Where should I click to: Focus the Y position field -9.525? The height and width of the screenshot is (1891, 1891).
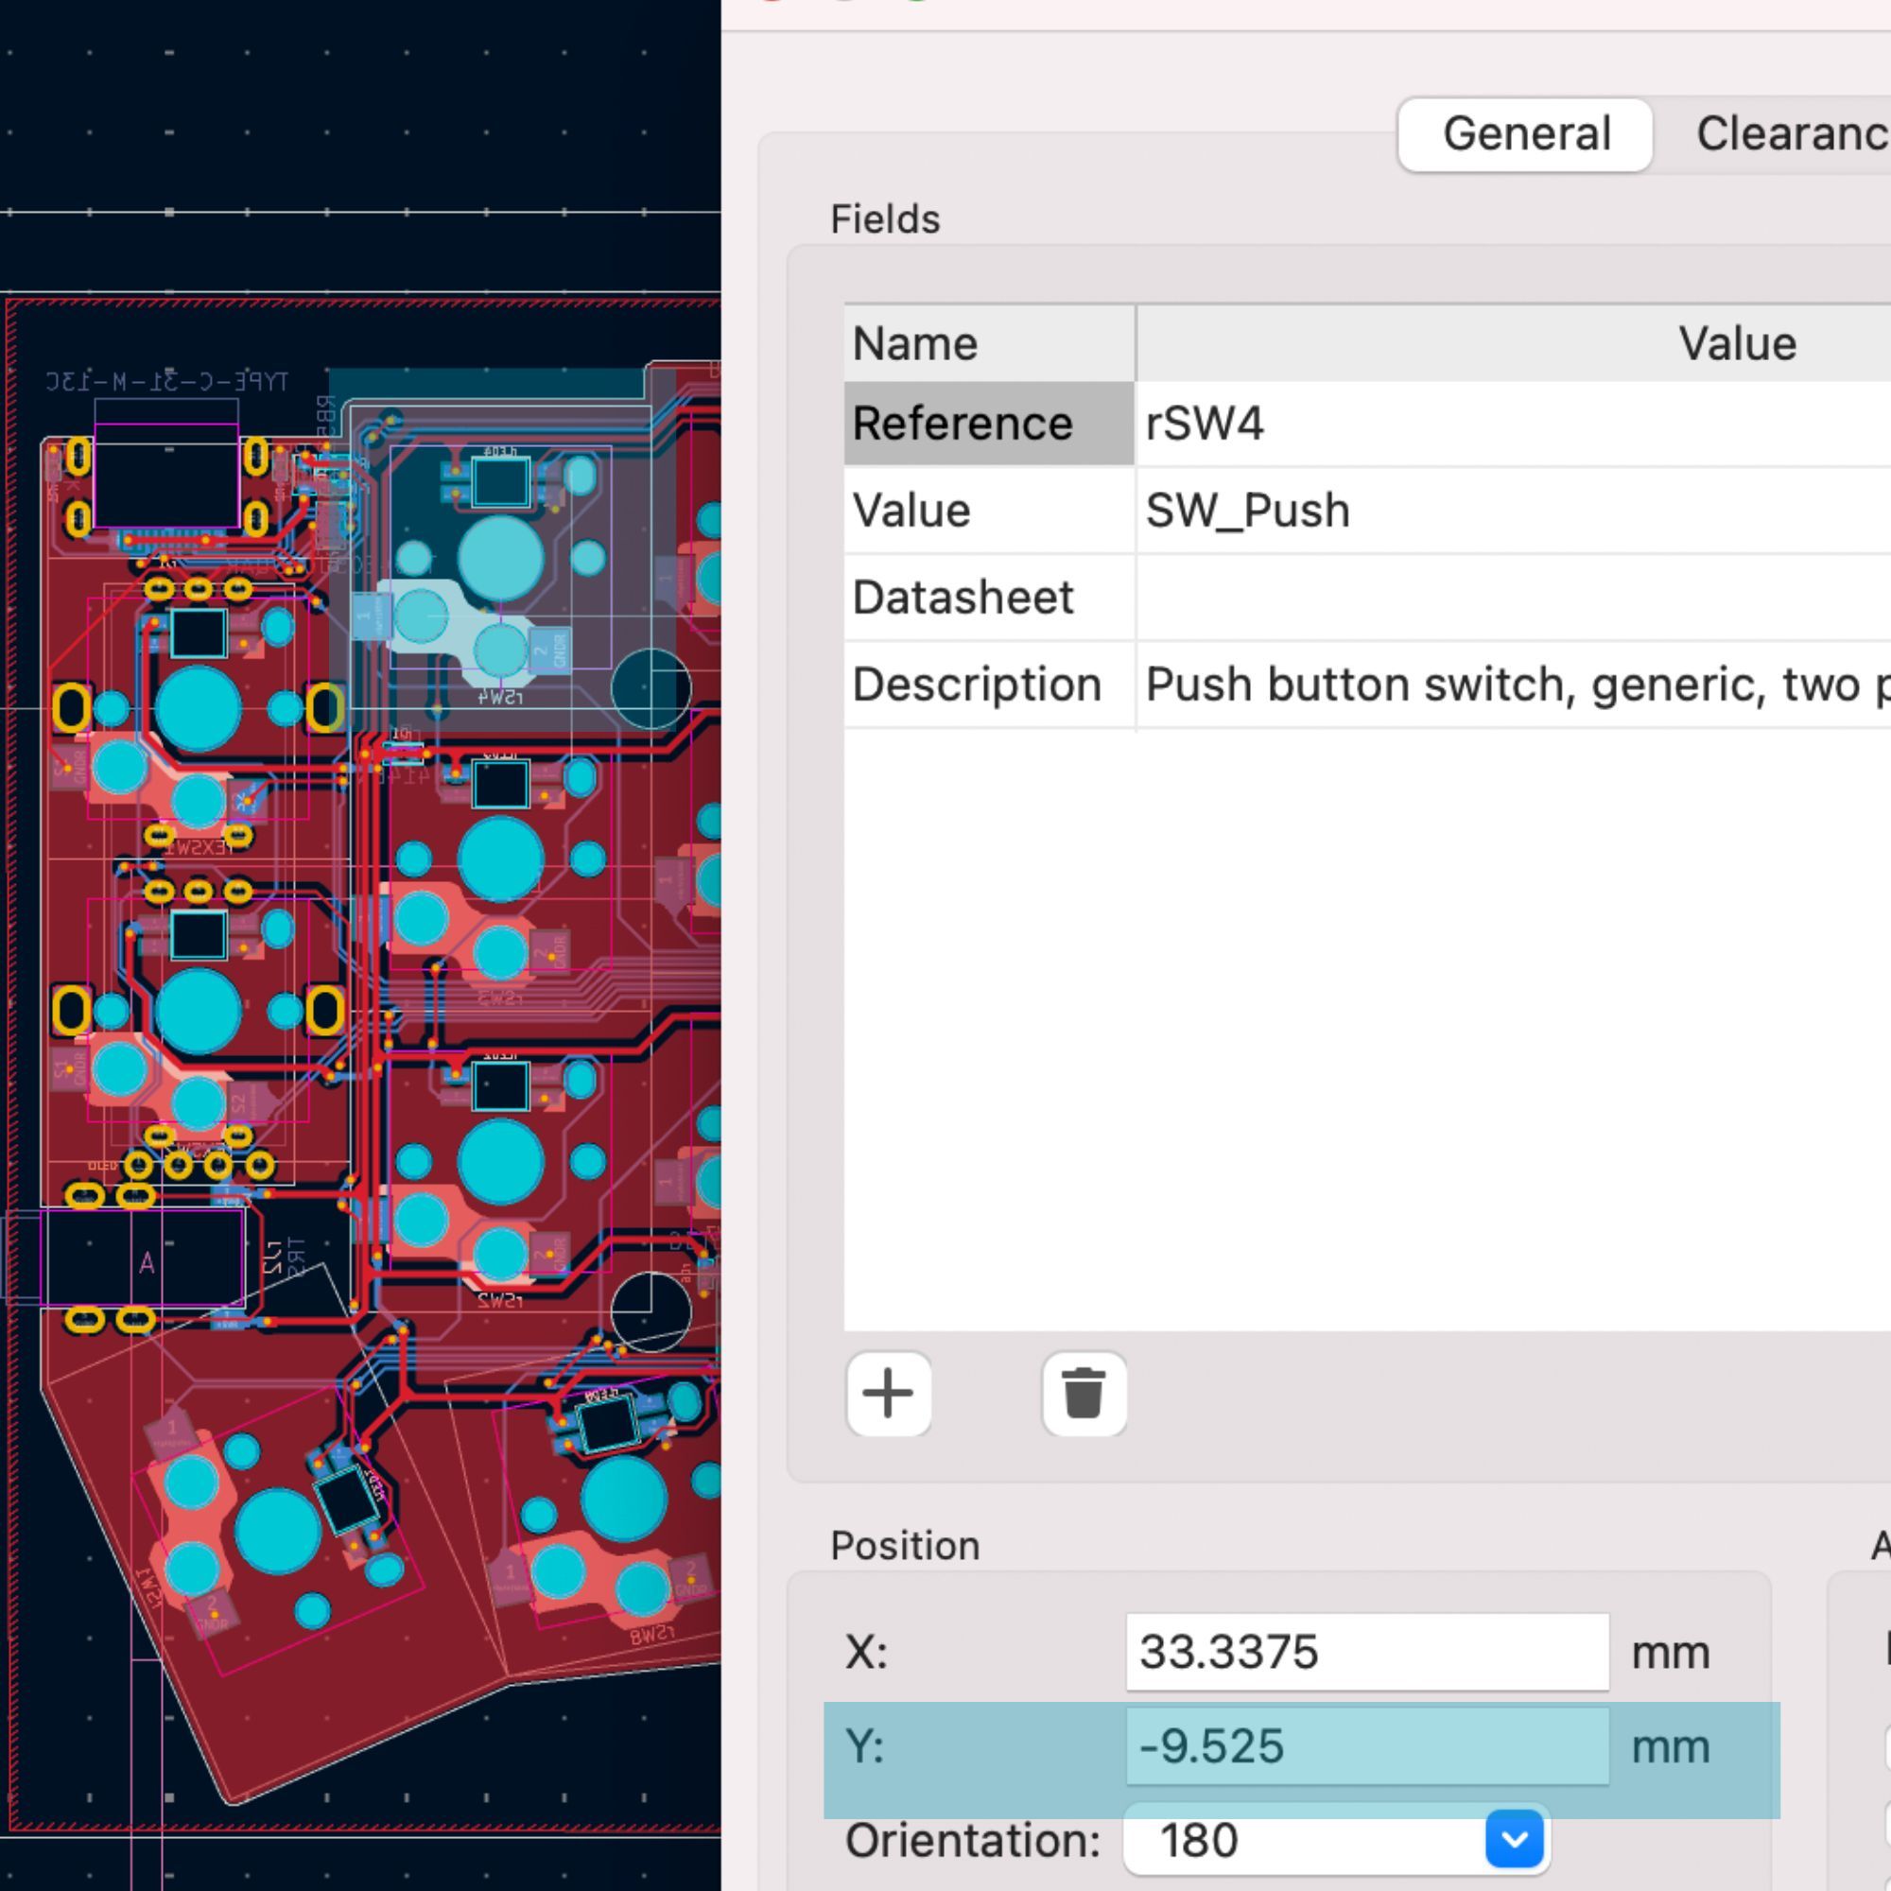[1366, 1747]
